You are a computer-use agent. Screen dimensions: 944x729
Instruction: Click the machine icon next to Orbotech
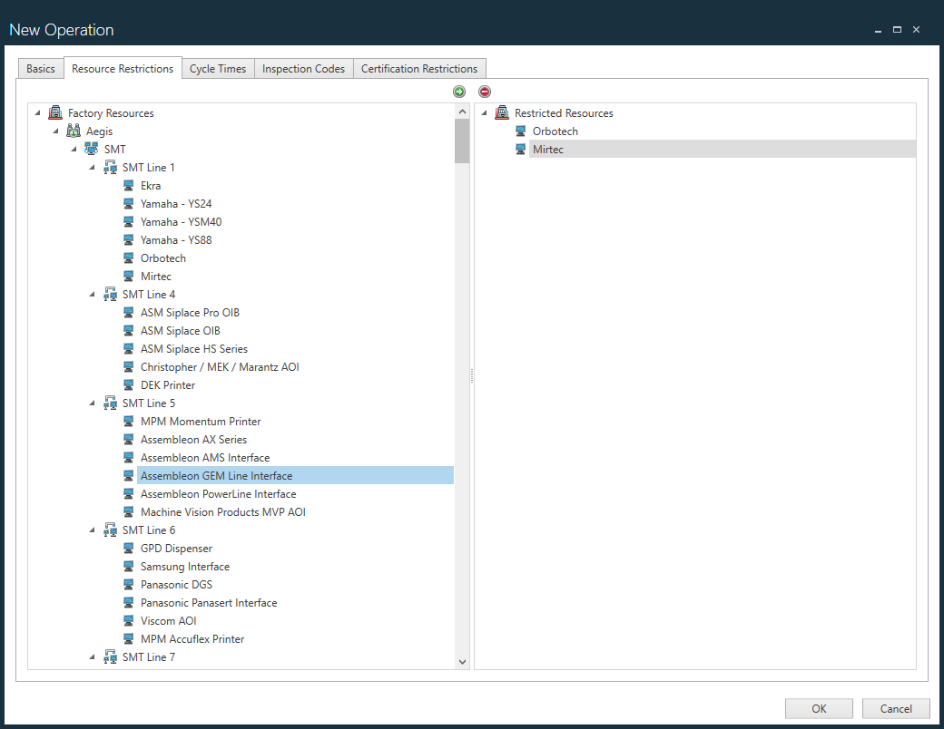pyautogui.click(x=128, y=258)
